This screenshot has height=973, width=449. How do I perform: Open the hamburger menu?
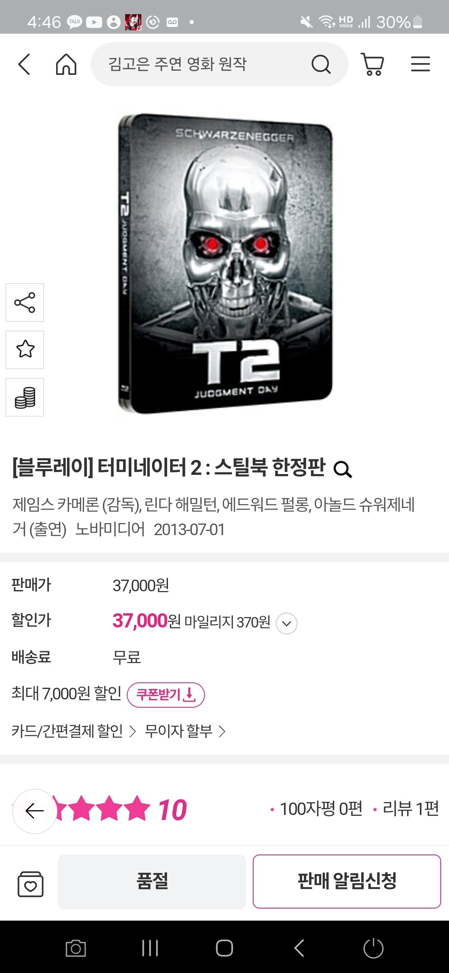tap(420, 64)
